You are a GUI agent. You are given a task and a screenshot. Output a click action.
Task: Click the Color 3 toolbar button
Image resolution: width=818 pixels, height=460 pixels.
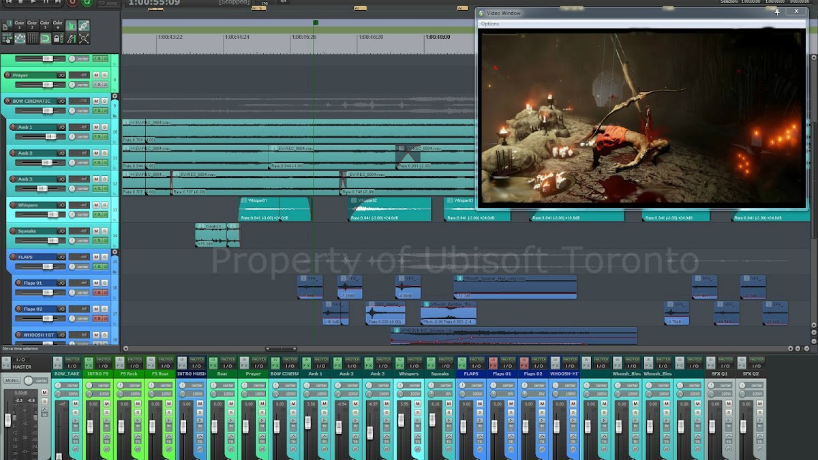(x=45, y=25)
